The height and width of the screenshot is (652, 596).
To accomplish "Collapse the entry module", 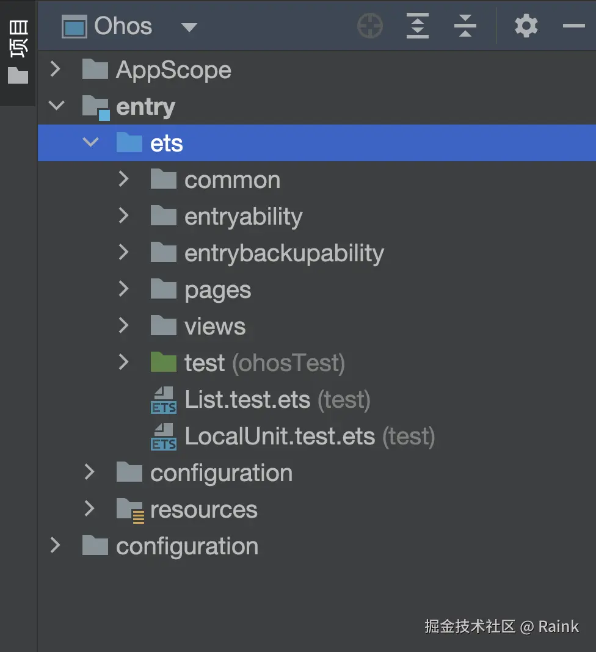I will [56, 106].
